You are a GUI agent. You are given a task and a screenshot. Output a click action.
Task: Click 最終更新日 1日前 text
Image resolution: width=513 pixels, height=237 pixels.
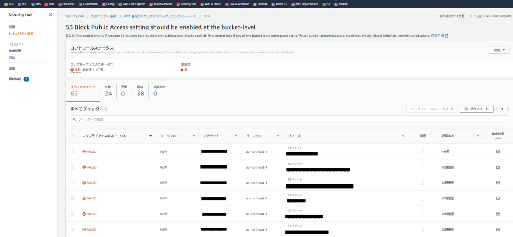click(x=452, y=16)
